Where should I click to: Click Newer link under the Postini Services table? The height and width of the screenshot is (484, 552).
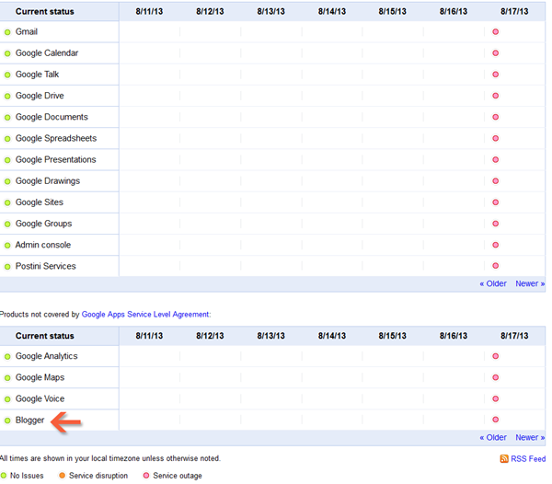point(530,283)
